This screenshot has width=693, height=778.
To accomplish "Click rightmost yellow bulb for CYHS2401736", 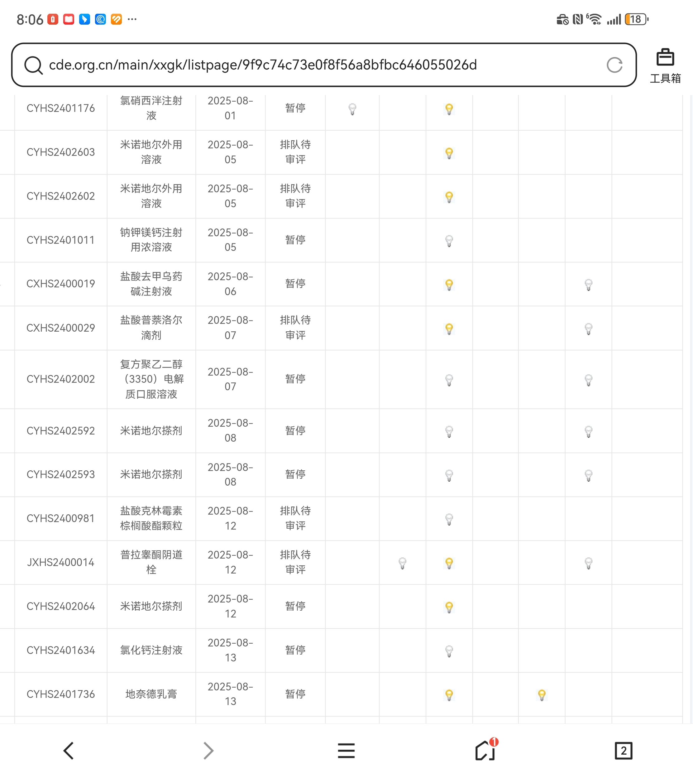I will point(542,694).
